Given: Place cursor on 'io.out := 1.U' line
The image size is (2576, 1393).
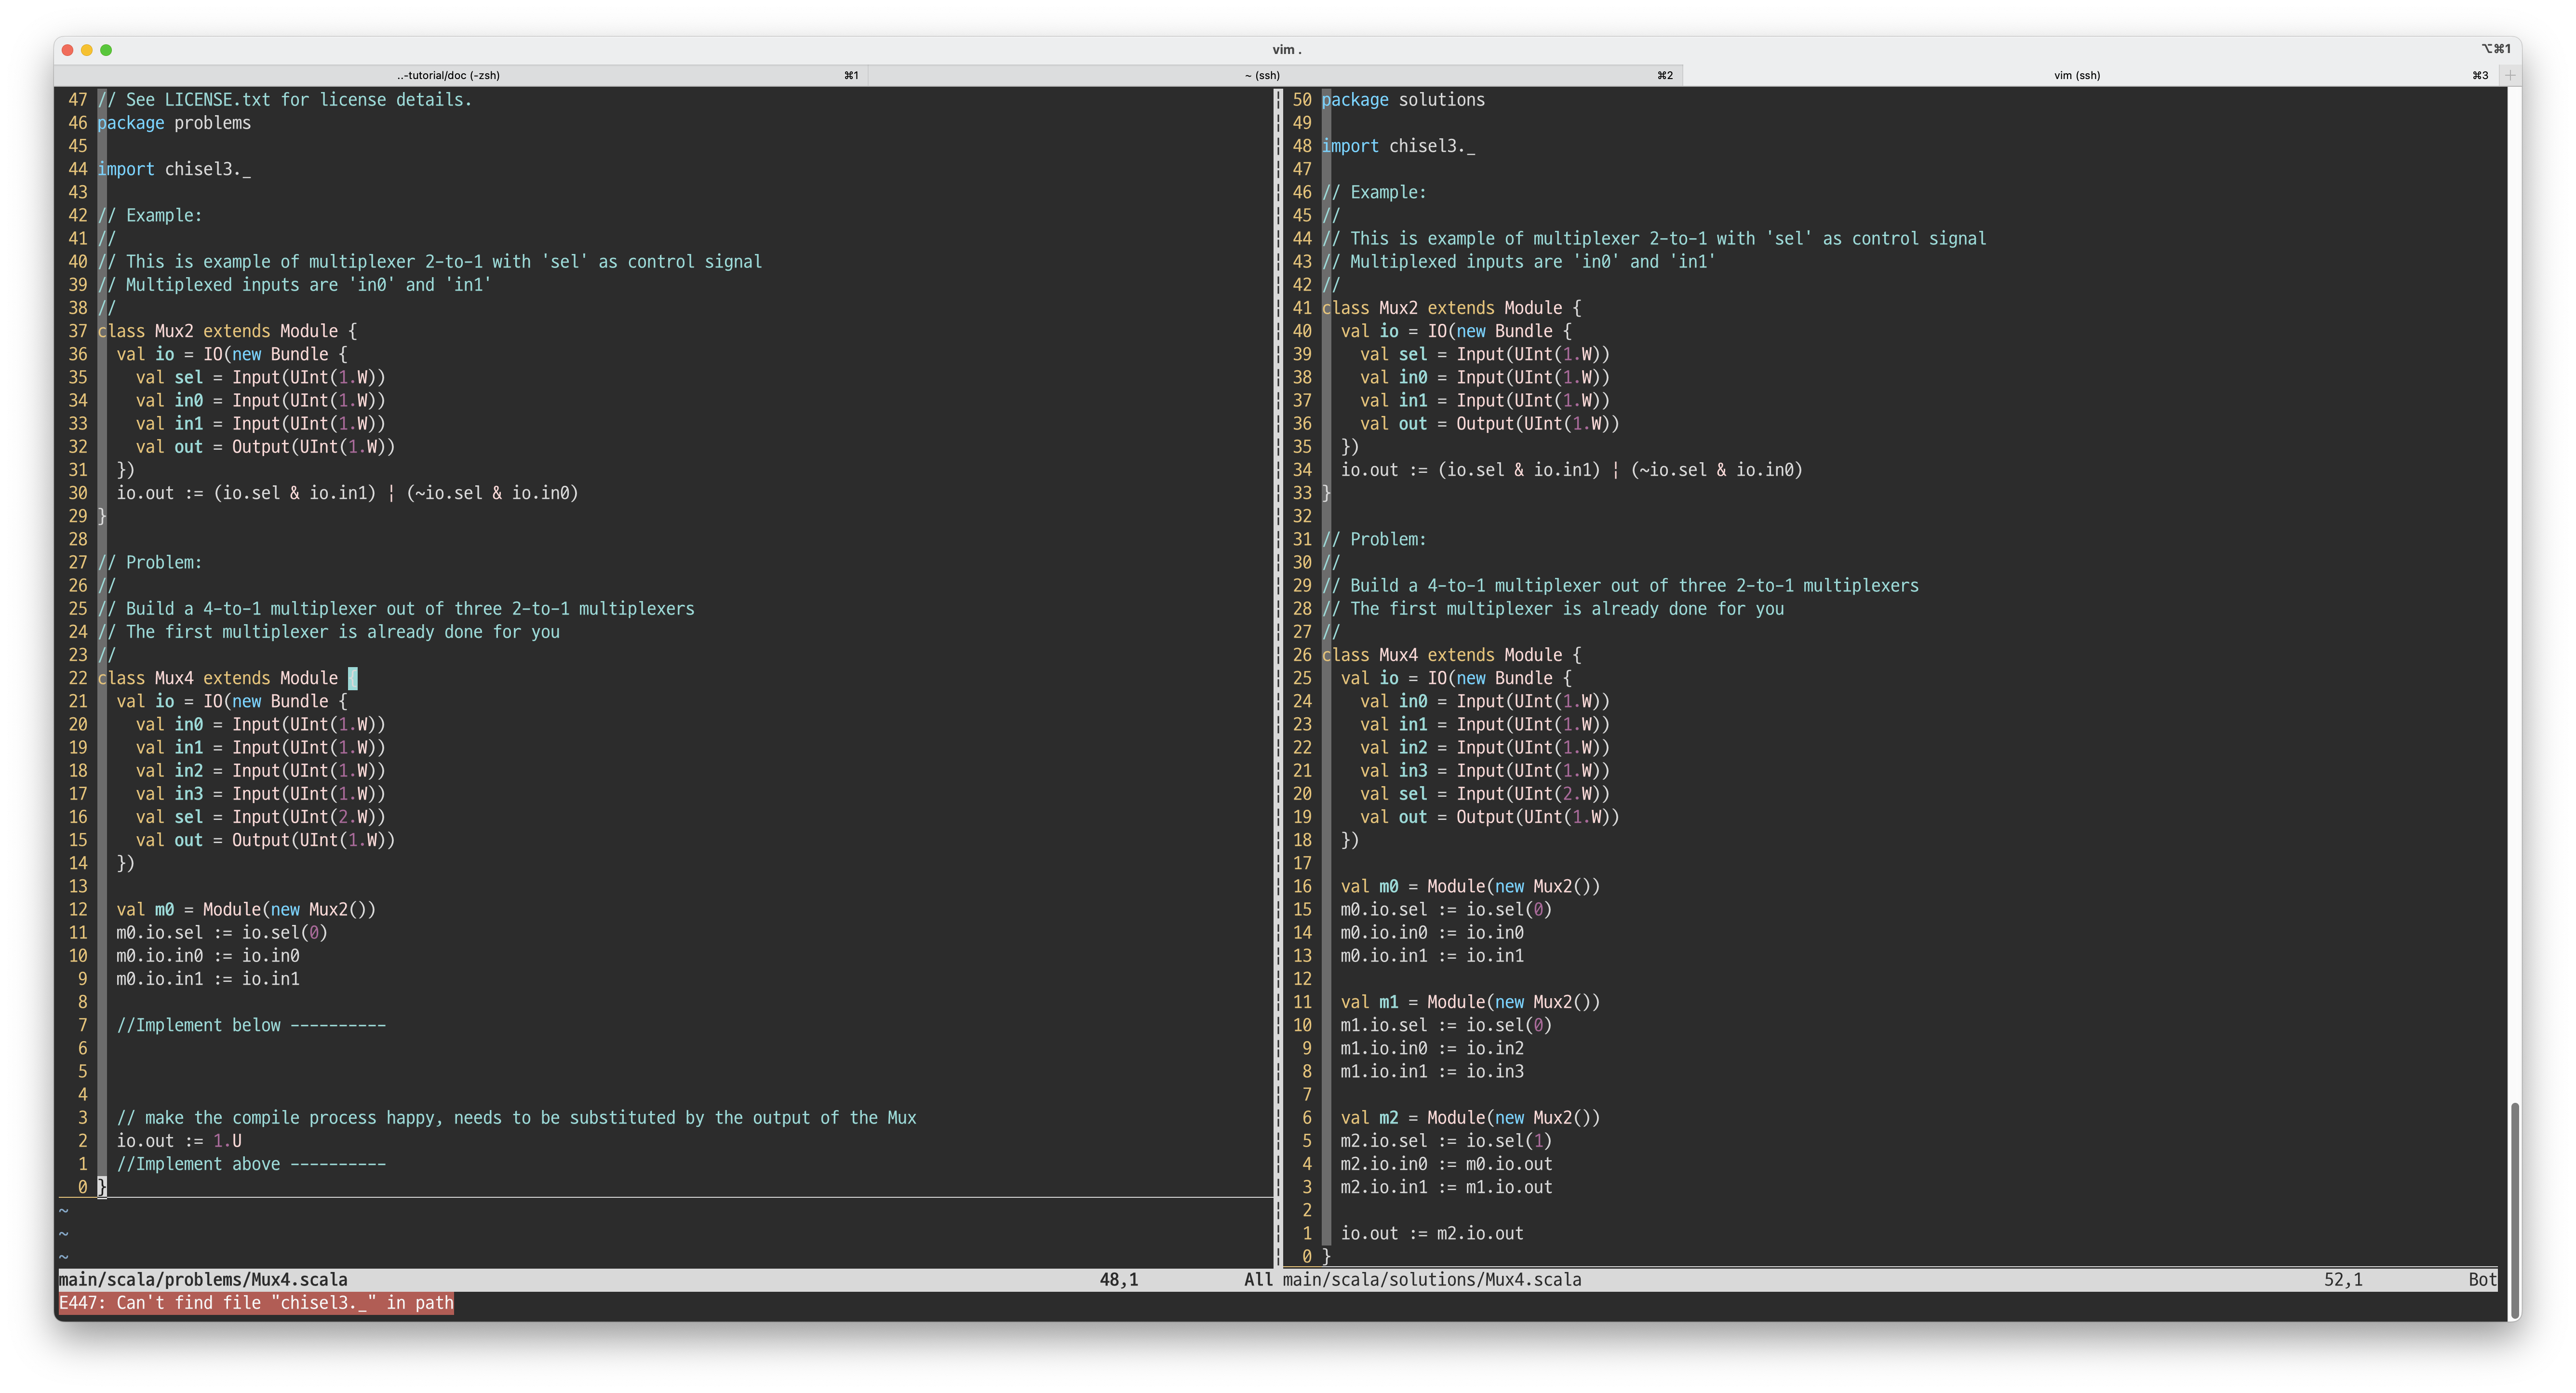Looking at the screenshot, I should pyautogui.click(x=179, y=1141).
